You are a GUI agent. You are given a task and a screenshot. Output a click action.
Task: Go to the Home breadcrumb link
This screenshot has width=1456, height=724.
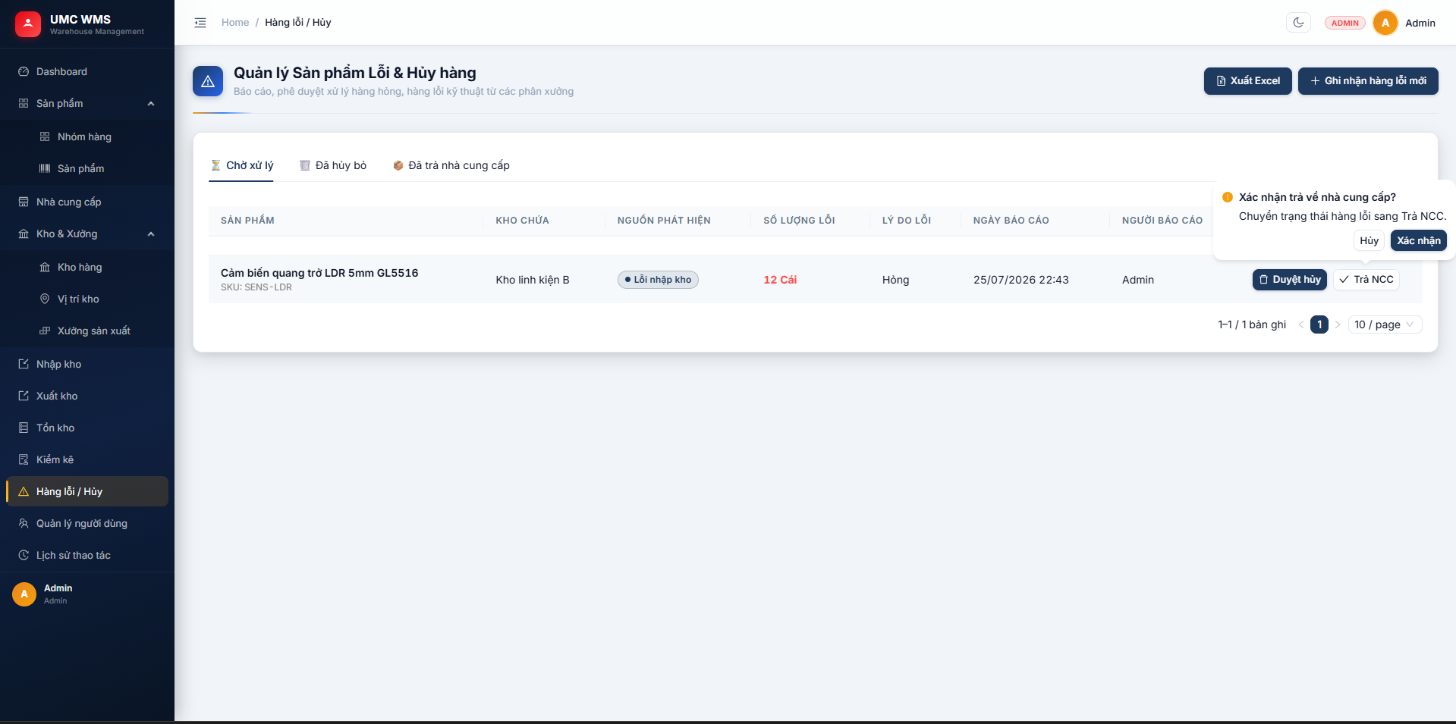[x=235, y=23]
